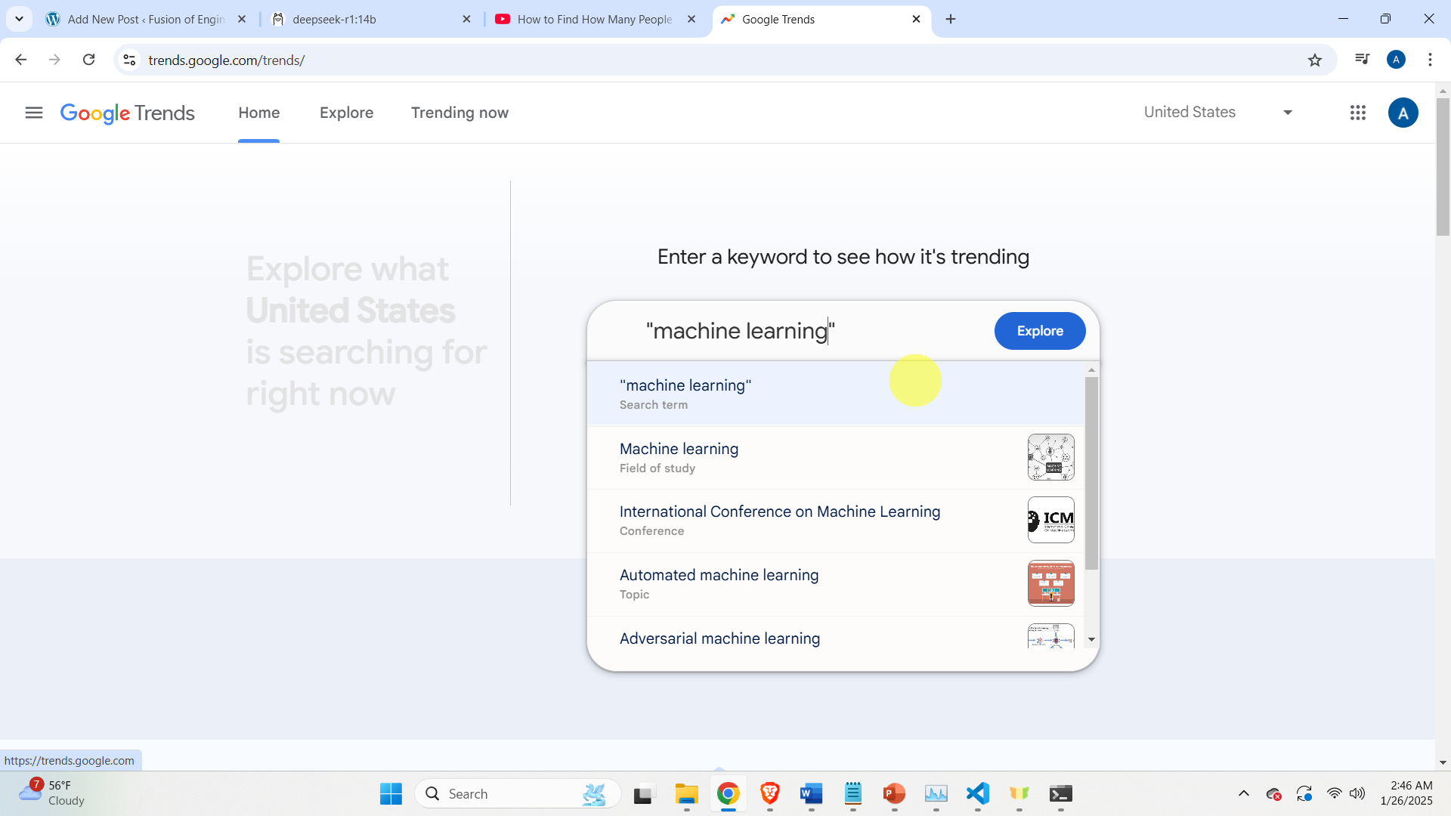The width and height of the screenshot is (1451, 816).
Task: Click the suggestion list scrollbar up arrow
Action: (x=1091, y=369)
